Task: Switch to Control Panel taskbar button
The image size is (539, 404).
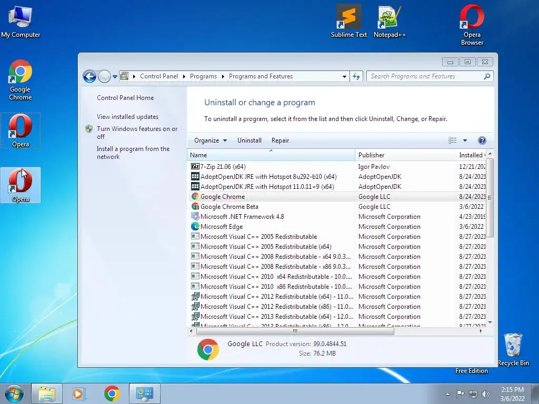Action: (144, 393)
